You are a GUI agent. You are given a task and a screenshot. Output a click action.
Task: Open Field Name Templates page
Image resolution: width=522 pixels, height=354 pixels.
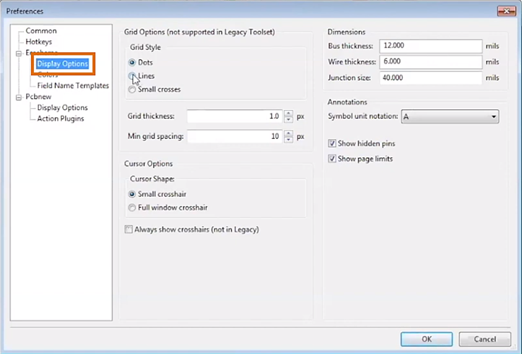[x=73, y=86]
